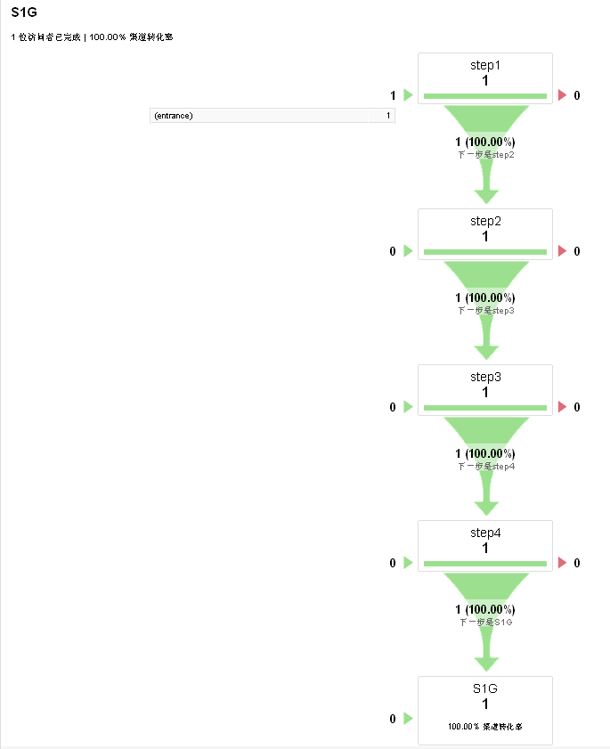Click the red exit arrow beside step3

tap(562, 407)
